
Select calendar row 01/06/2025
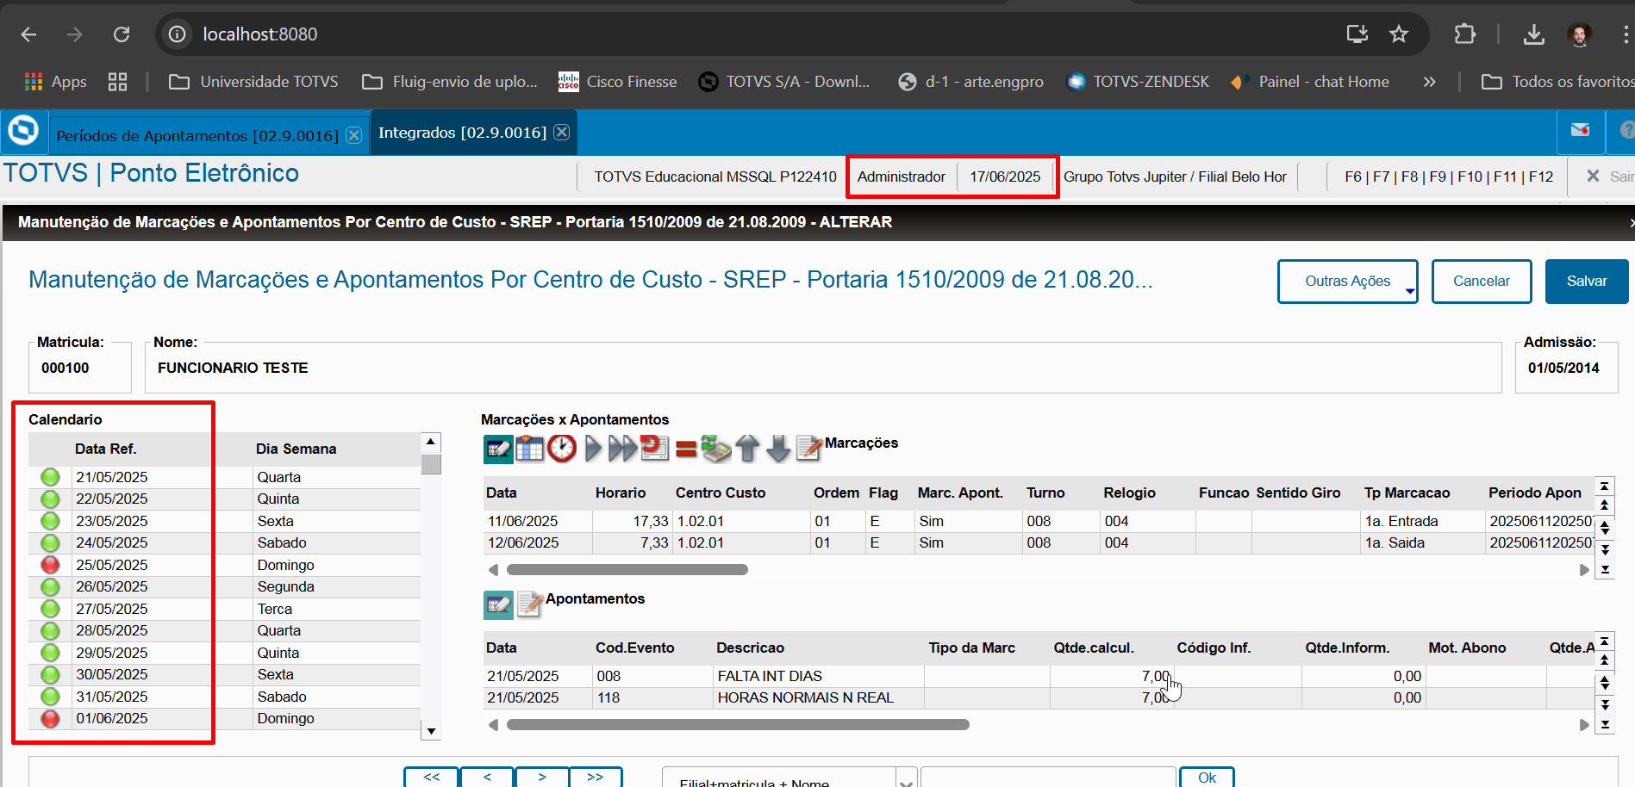[224, 718]
